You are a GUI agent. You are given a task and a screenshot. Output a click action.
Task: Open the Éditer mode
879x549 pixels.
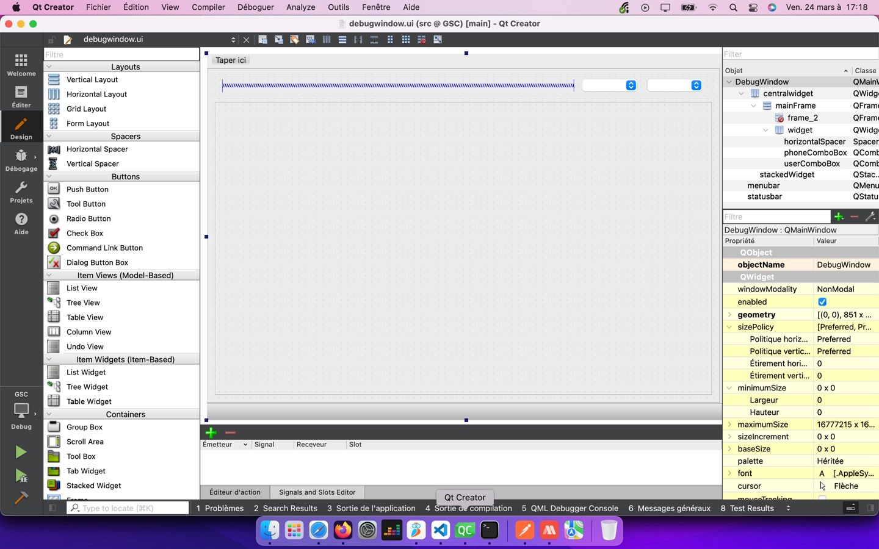(21, 96)
